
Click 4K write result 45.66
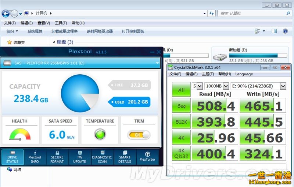coord(263,138)
